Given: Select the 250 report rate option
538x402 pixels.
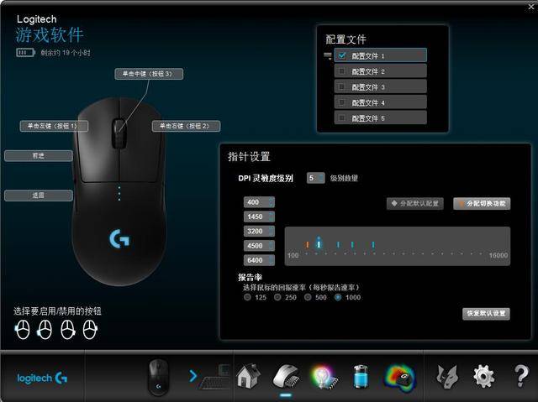Looking at the screenshot, I should (277, 297).
